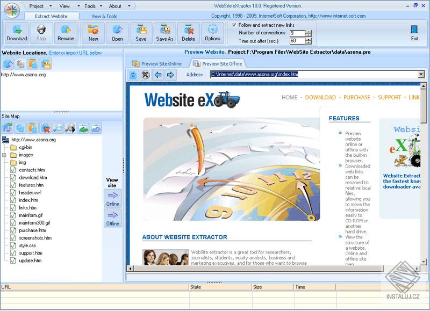Image resolution: width=430 pixels, height=311 pixels.
Task: Open the Address bar dropdown
Action: (421, 74)
